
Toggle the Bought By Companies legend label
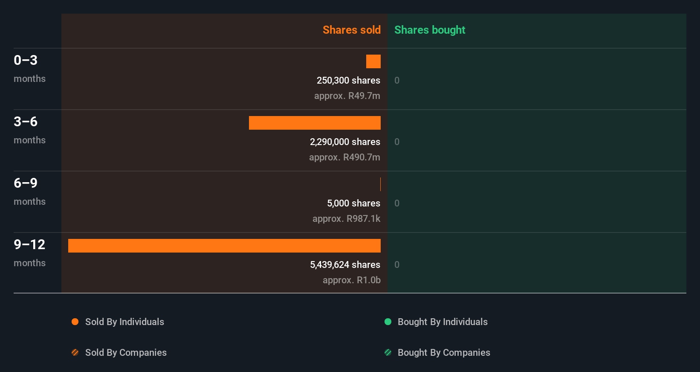pyautogui.click(x=444, y=352)
